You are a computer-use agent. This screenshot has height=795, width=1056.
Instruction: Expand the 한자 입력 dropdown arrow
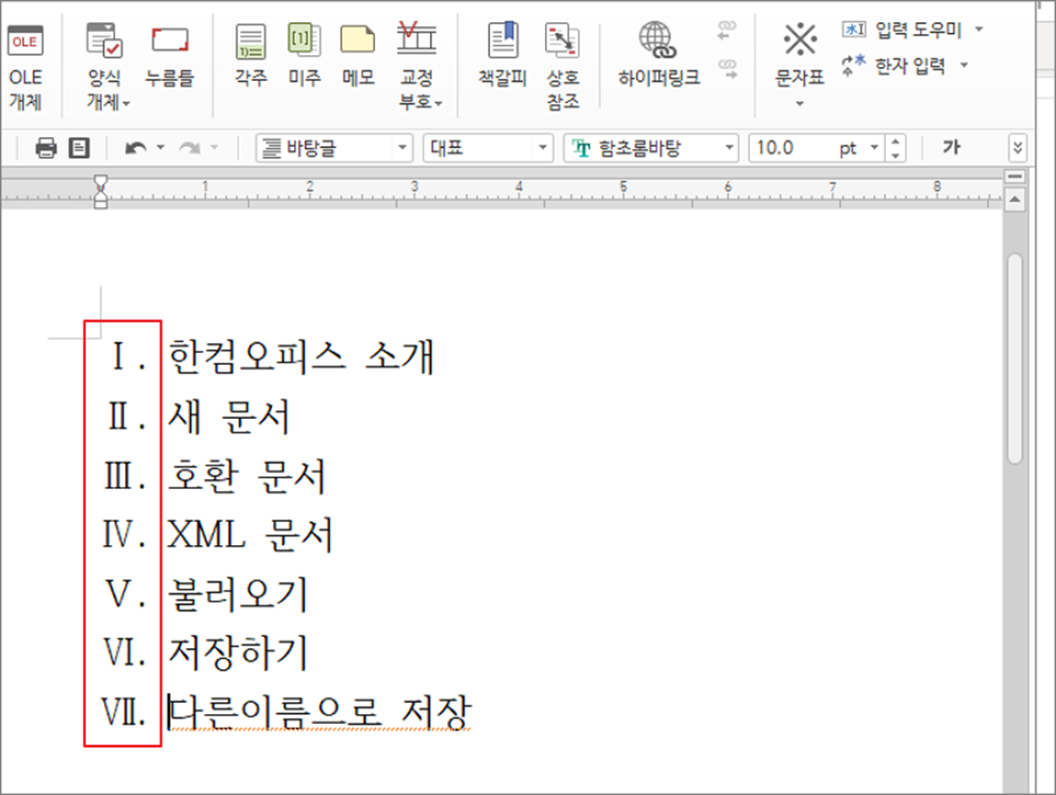pyautogui.click(x=964, y=65)
